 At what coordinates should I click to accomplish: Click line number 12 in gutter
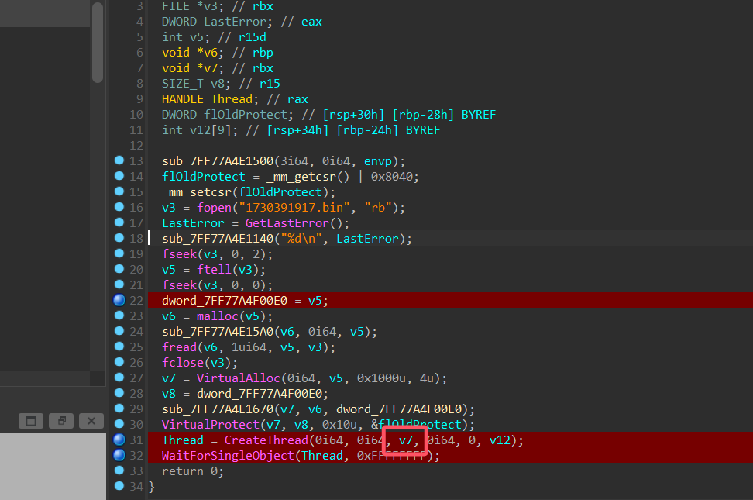pos(136,145)
